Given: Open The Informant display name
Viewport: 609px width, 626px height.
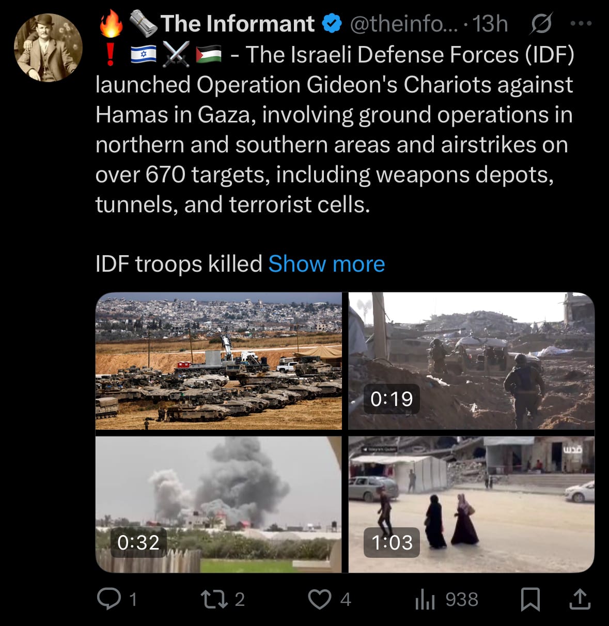Looking at the screenshot, I should point(237,24).
